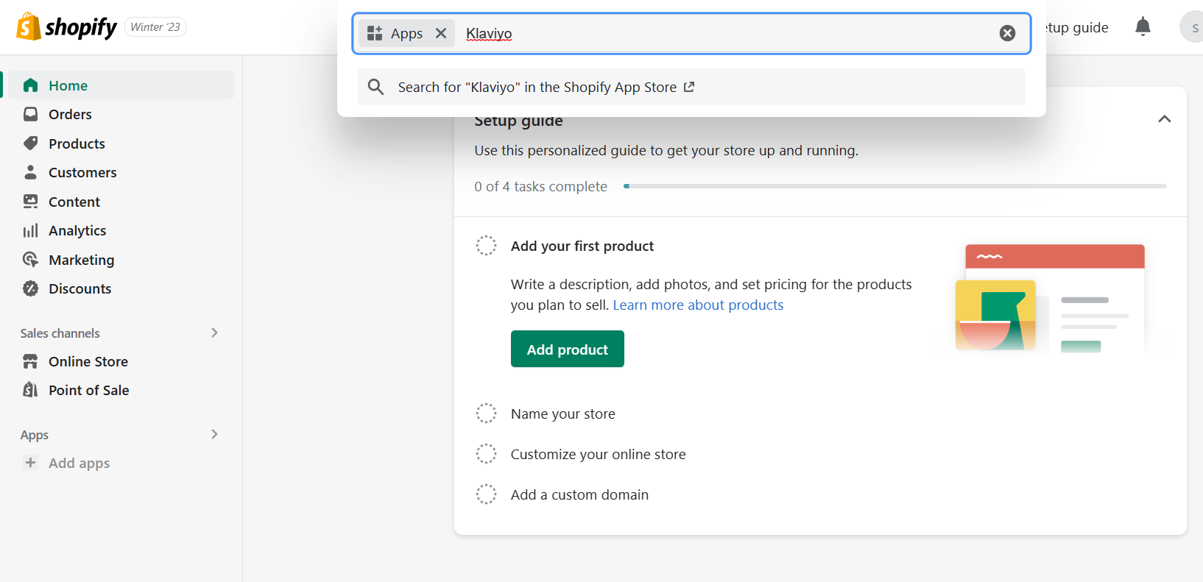1203x582 pixels.
Task: Click the green Add product button
Action: coord(568,349)
